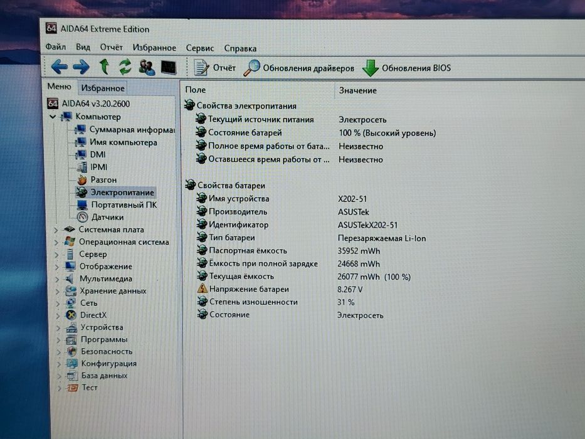
Task: Open the Вид menu
Action: tap(83, 47)
